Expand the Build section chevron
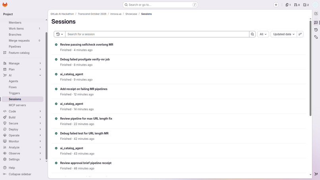 click(x=40, y=117)
